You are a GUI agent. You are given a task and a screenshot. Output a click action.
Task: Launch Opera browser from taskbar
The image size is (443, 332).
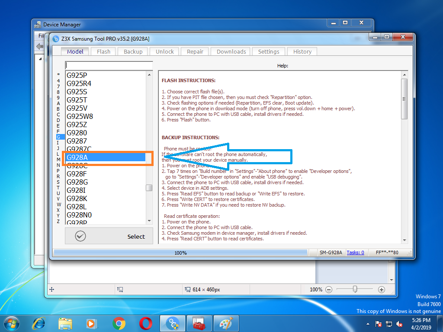click(x=146, y=323)
